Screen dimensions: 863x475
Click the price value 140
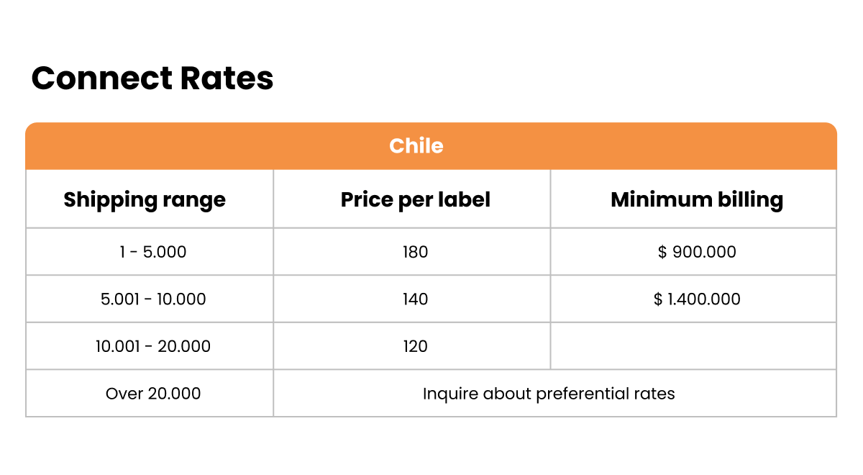(415, 299)
